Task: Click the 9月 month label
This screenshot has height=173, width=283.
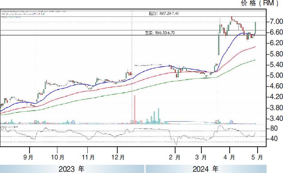Action: pos(28,157)
